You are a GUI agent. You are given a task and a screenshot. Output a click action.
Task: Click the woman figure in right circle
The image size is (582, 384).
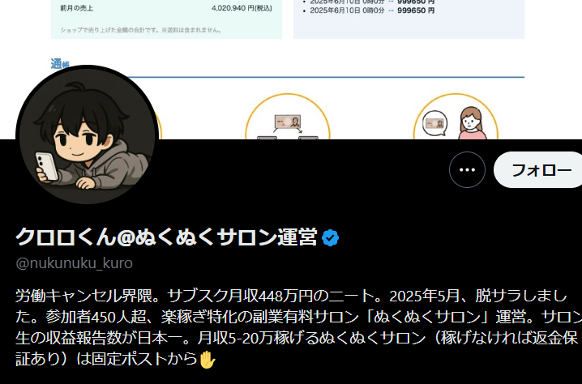pos(471,123)
